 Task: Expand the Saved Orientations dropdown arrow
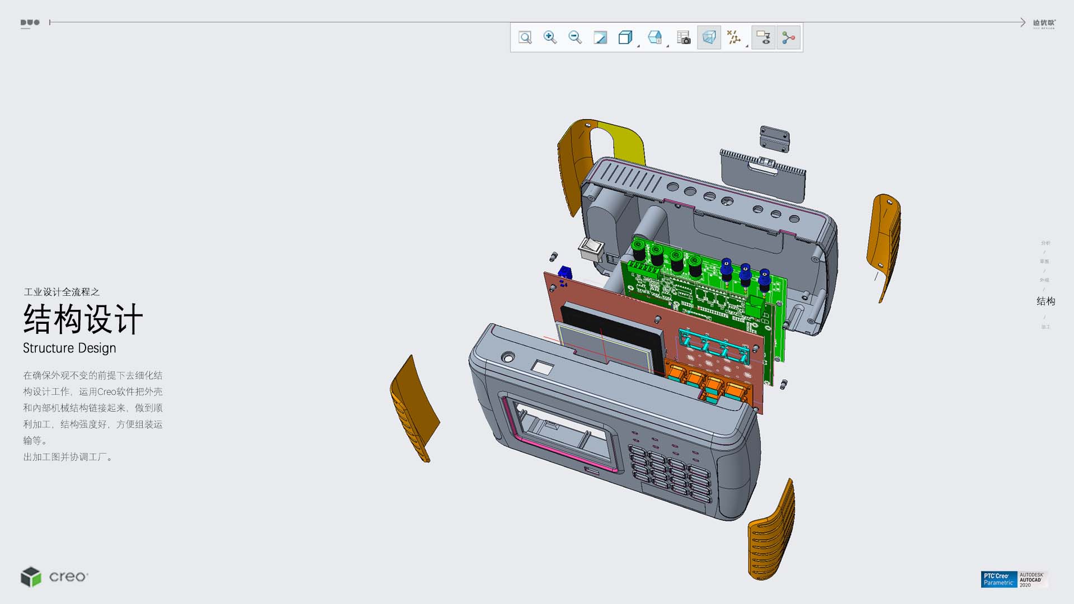tap(667, 46)
